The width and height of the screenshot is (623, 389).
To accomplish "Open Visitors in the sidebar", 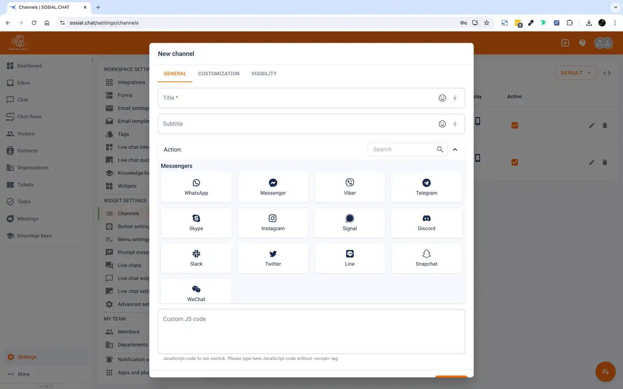I will click(26, 134).
